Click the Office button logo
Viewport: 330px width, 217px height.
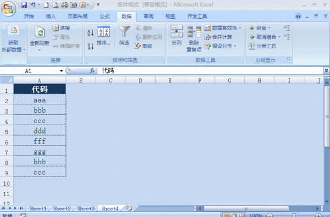[8, 9]
